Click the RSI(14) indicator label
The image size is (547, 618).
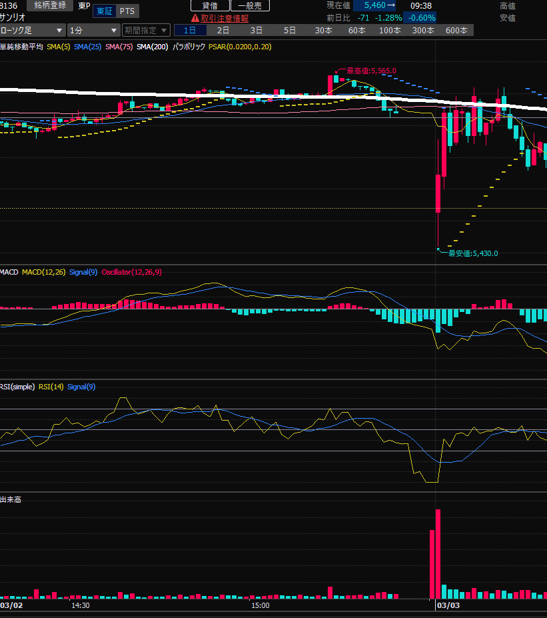tap(51, 387)
